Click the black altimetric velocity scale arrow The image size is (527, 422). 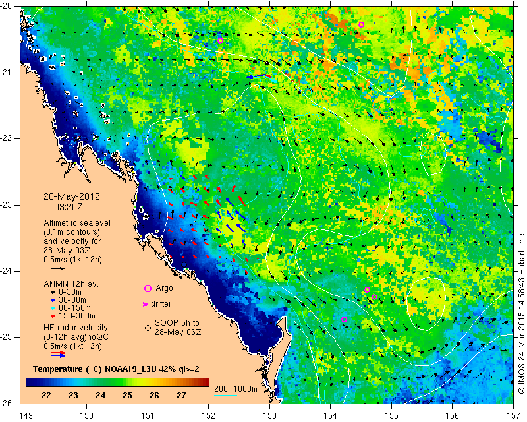click(58, 268)
